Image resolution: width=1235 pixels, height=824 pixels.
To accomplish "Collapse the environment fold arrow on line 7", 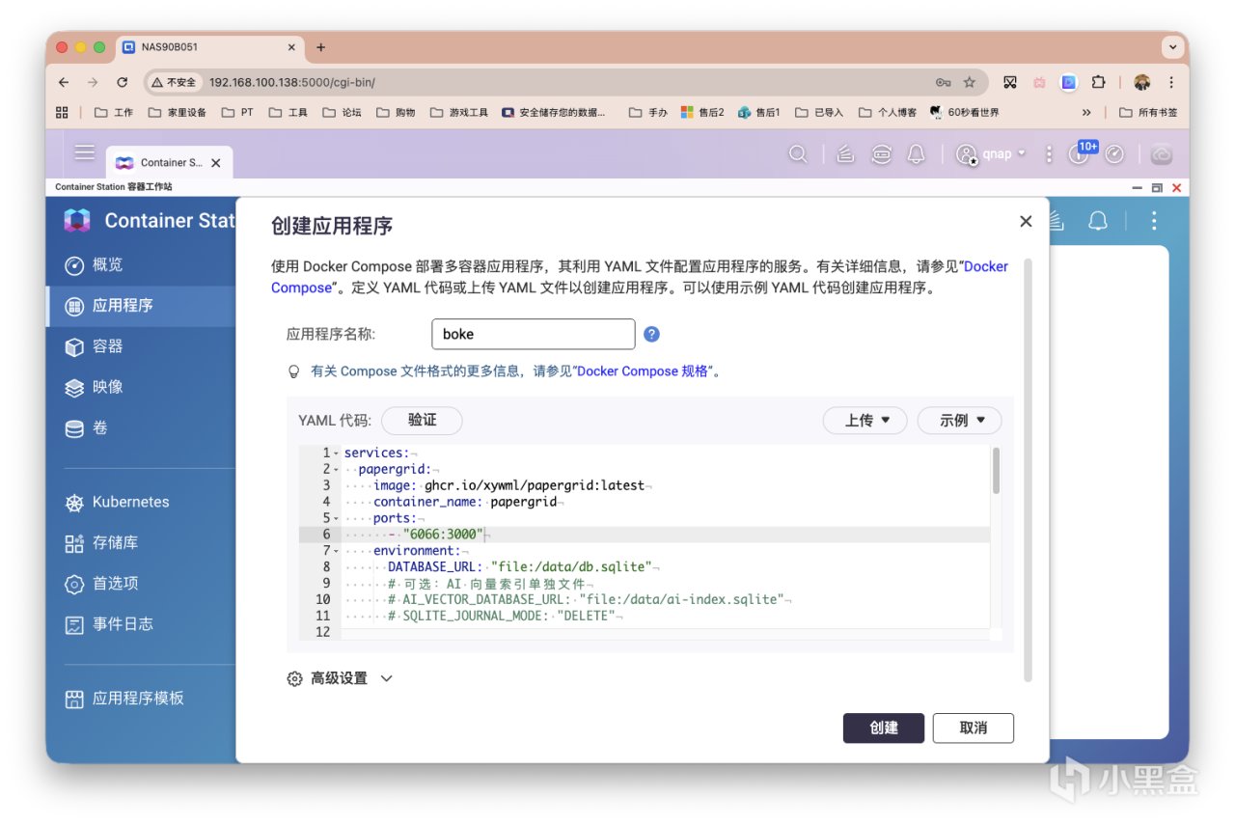I will pyautogui.click(x=336, y=551).
